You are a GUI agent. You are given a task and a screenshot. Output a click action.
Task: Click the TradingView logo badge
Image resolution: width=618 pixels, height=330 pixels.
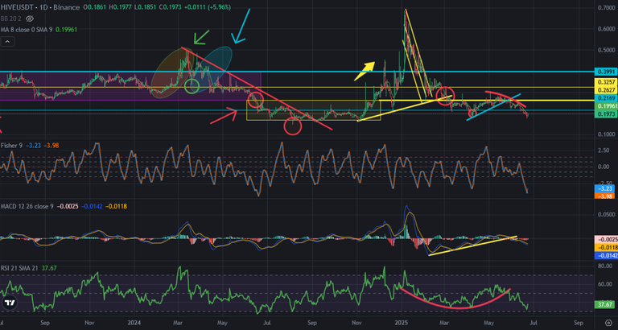(x=10, y=303)
